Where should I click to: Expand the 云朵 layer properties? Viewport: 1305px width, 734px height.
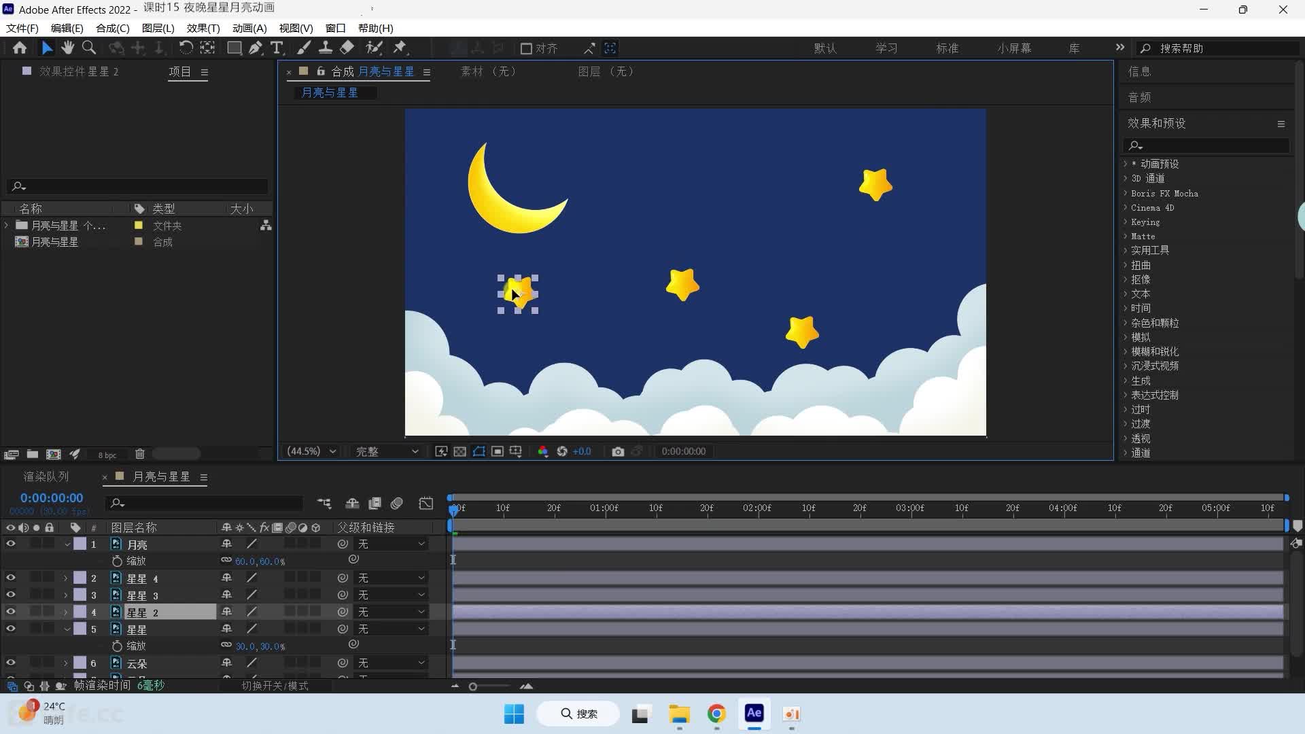coord(66,663)
